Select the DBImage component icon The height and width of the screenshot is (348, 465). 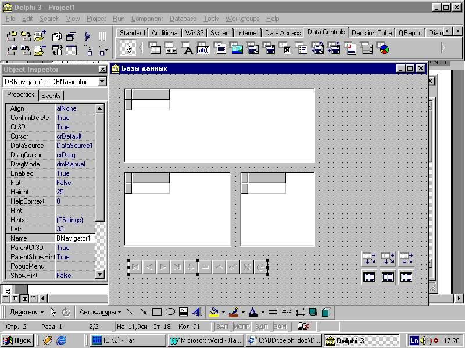[x=236, y=48]
